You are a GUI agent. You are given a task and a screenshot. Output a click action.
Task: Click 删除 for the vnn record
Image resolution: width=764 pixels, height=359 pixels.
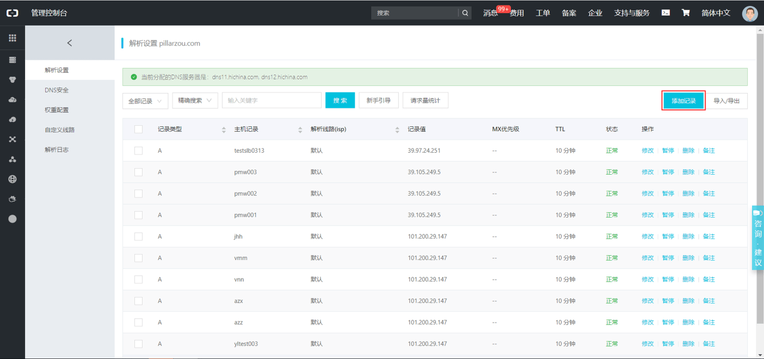[x=688, y=280]
